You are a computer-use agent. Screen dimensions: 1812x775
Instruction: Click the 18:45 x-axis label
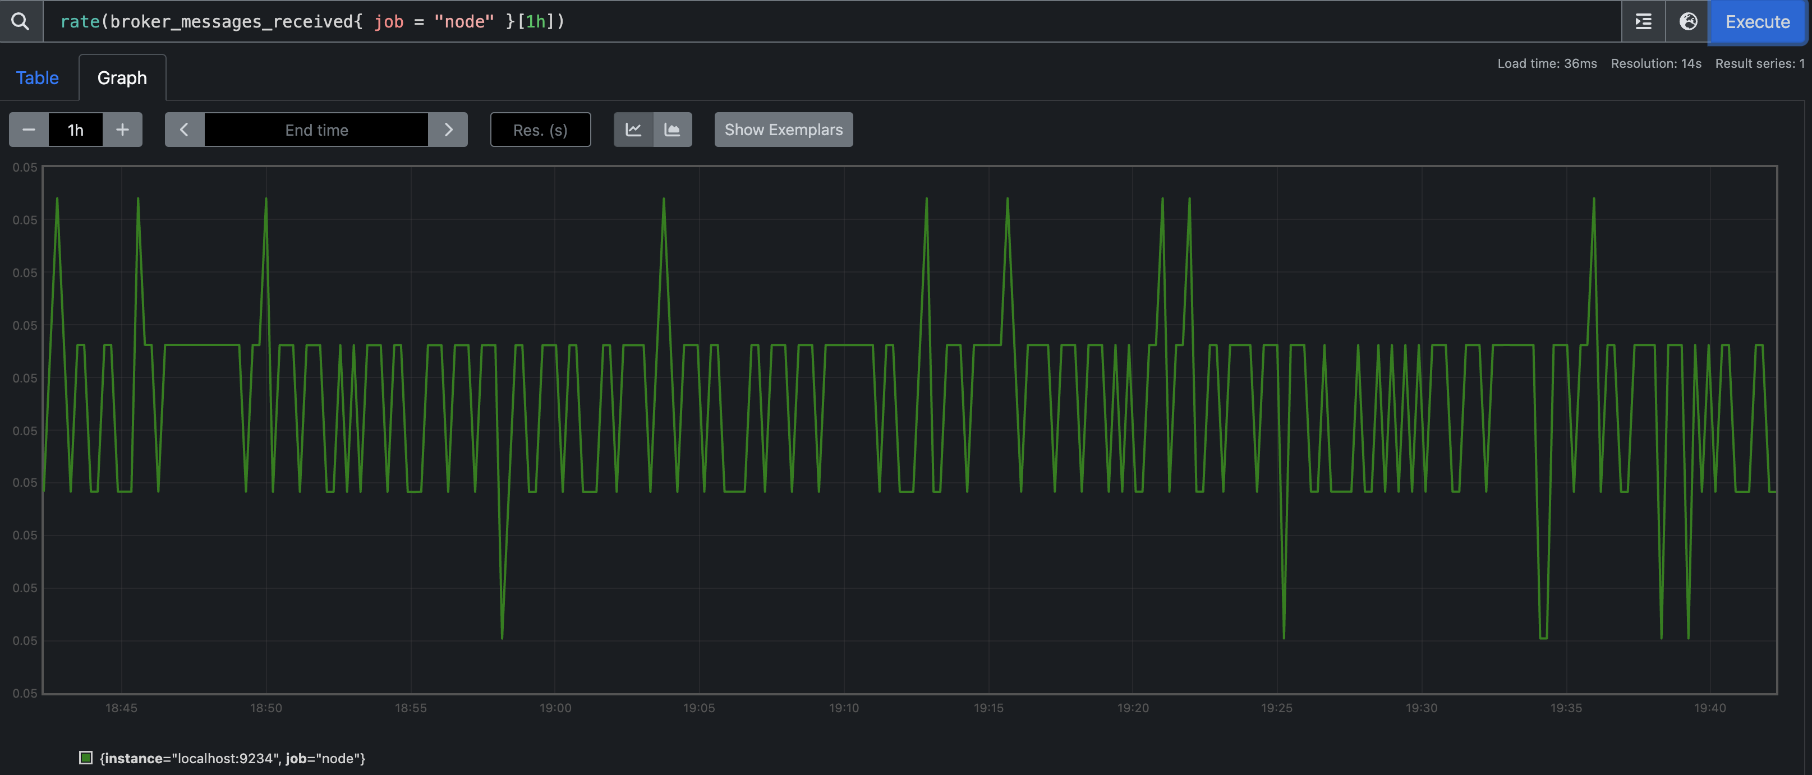point(122,708)
